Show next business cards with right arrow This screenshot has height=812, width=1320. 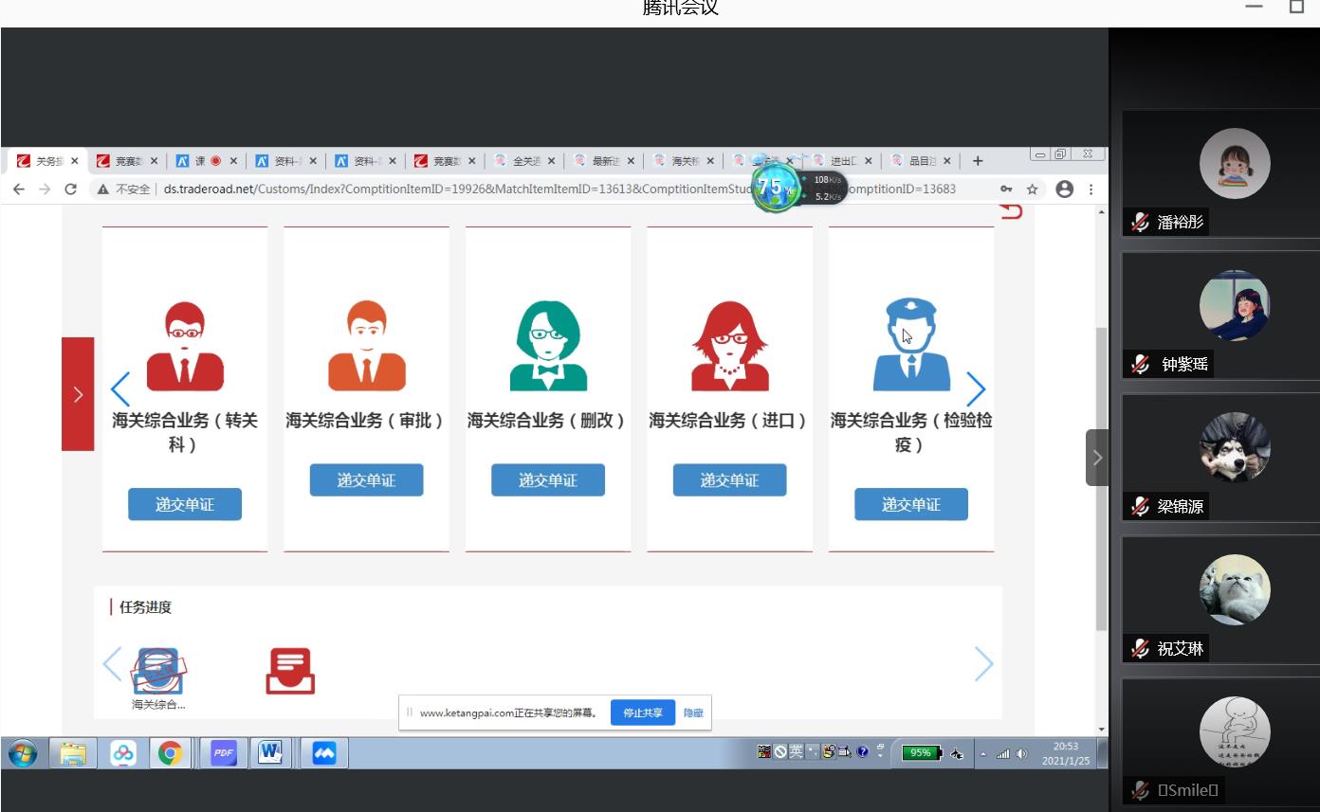tap(976, 388)
